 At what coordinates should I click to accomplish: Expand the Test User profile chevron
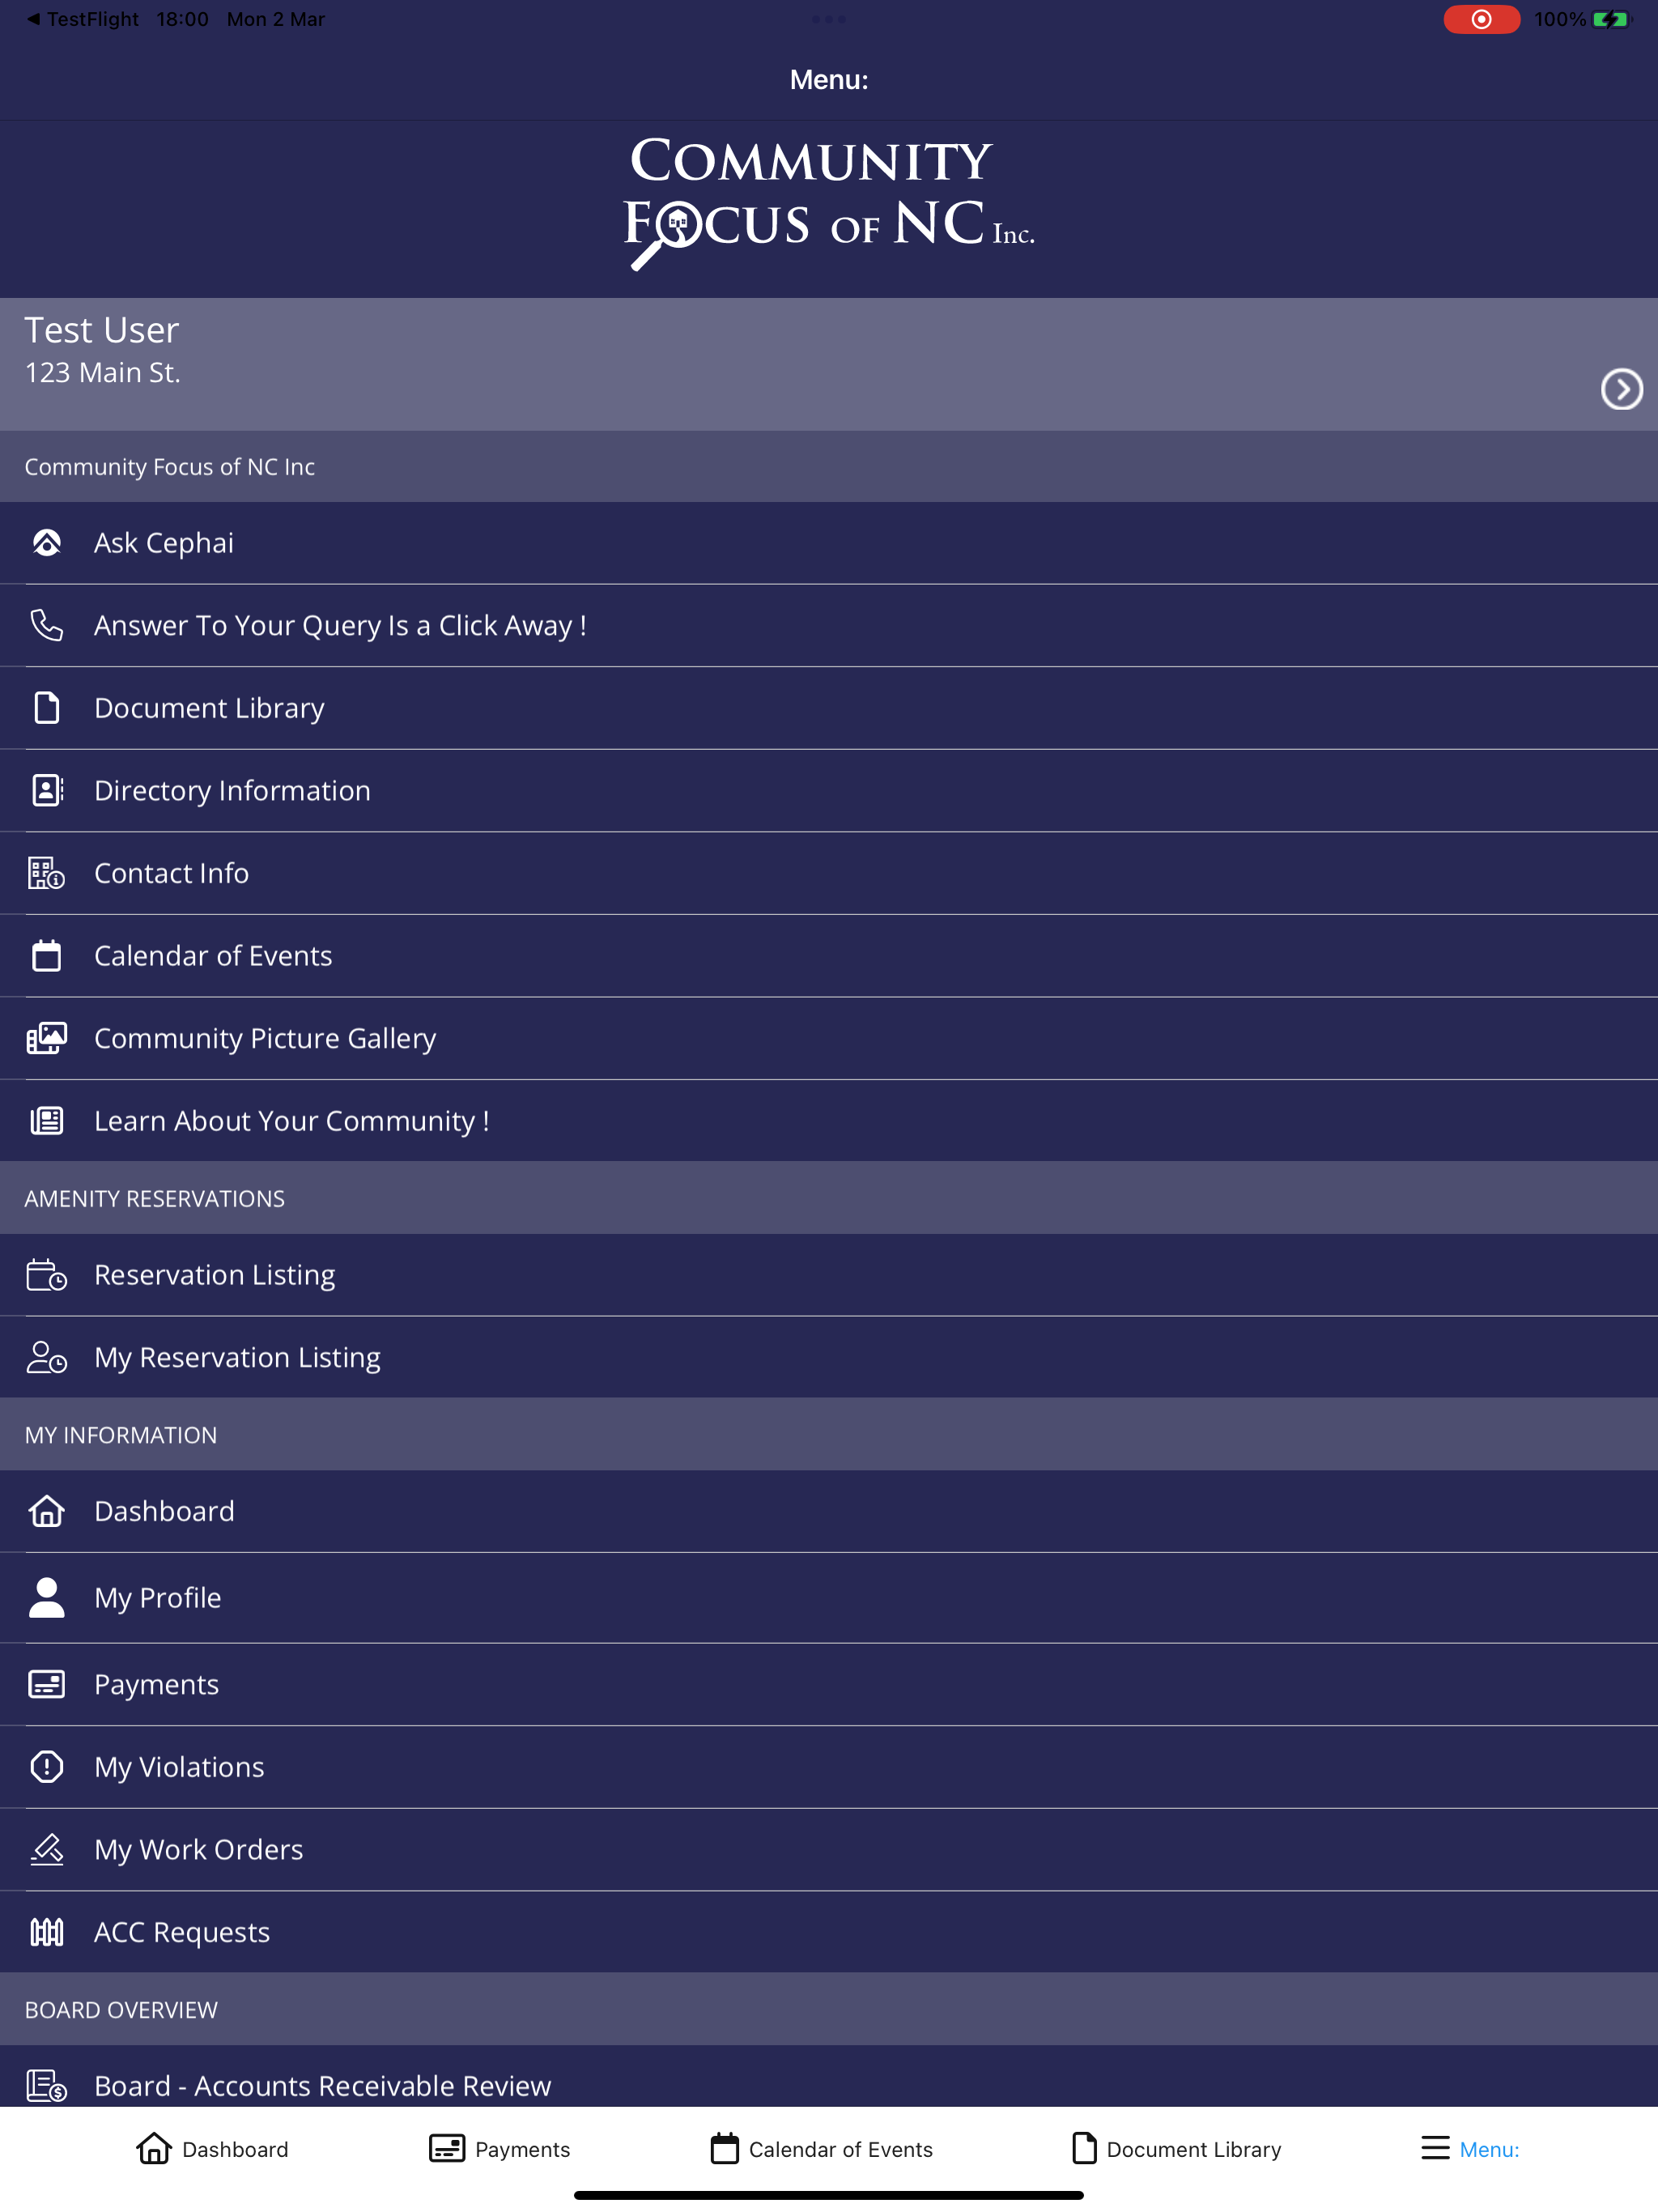pos(1621,389)
